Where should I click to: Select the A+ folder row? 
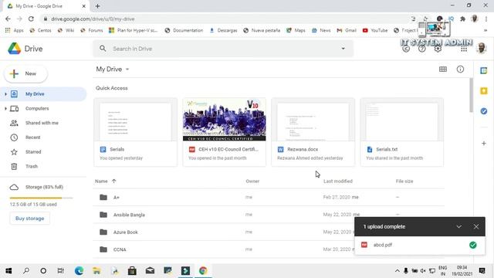(269, 198)
